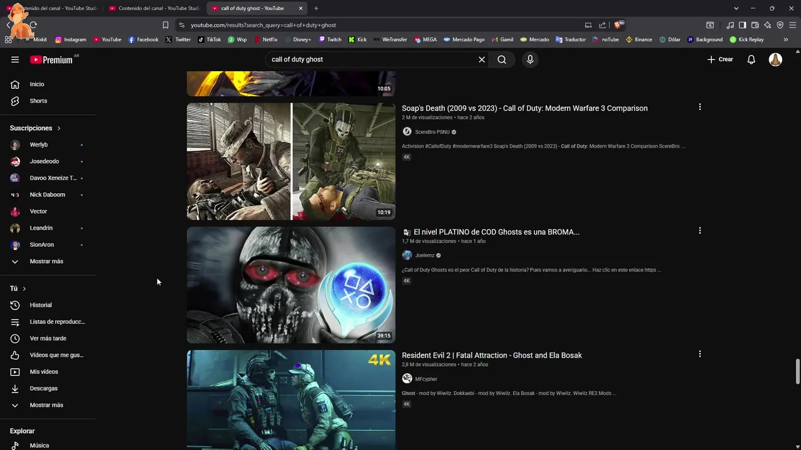
Task: Toggle the browser sidebar panel
Action: click(x=742, y=25)
